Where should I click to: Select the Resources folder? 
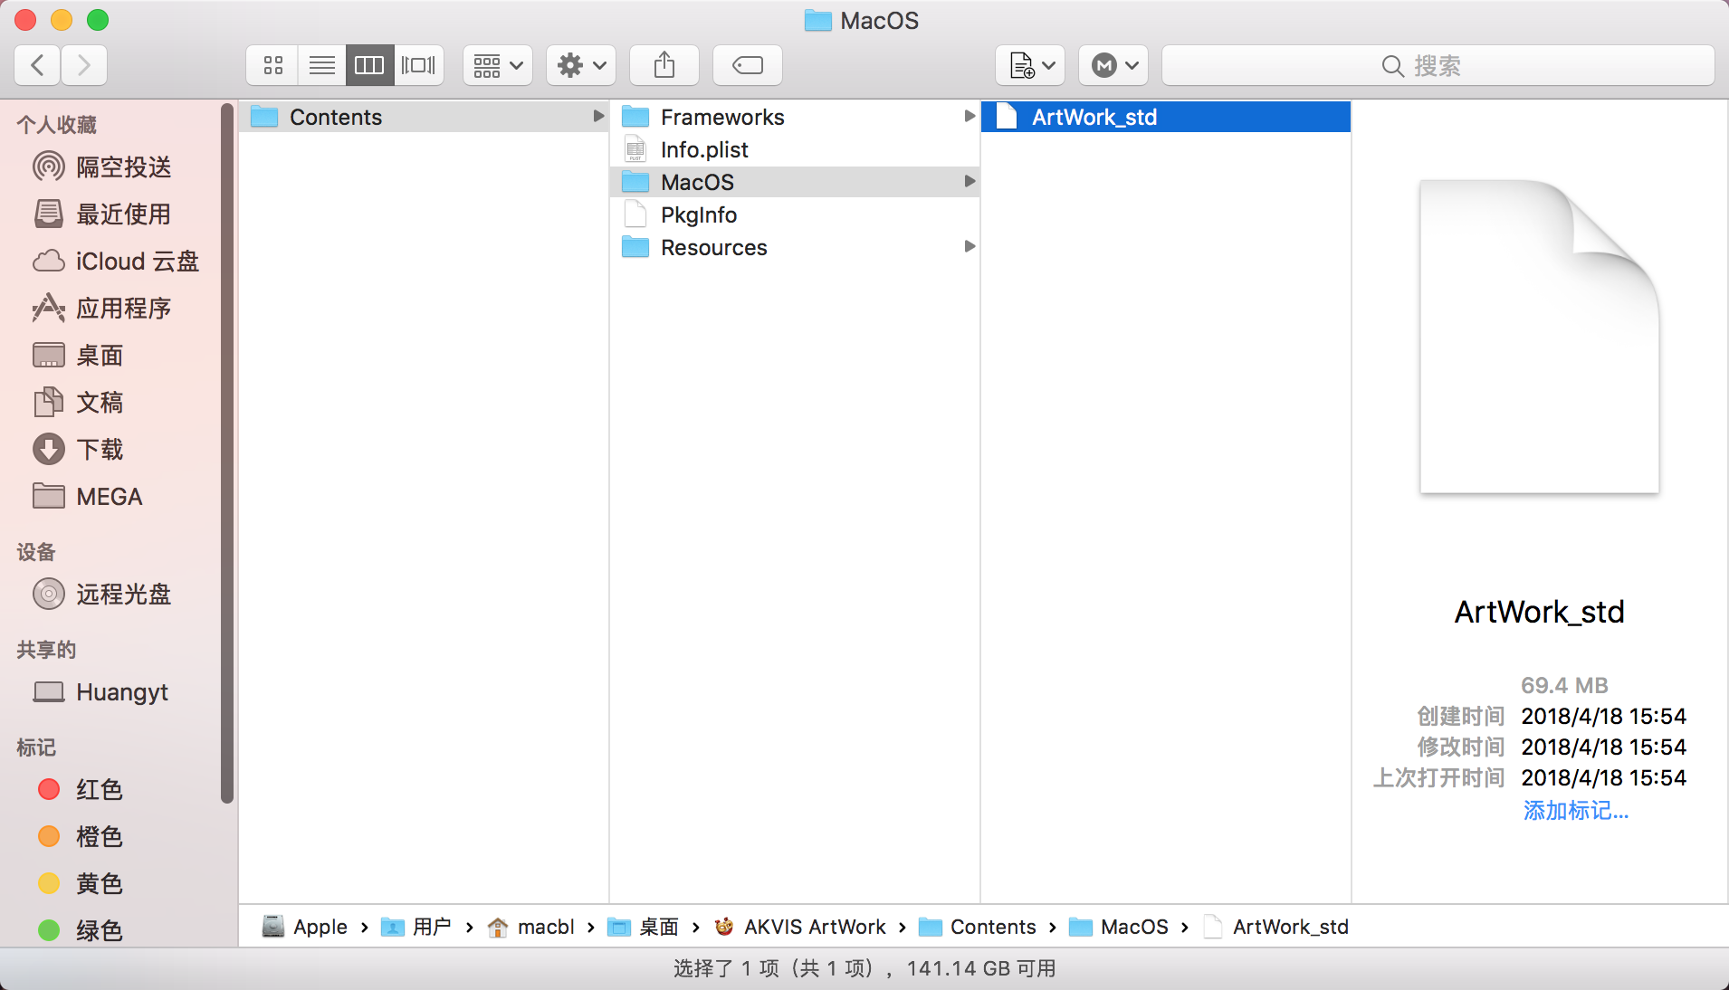click(713, 248)
